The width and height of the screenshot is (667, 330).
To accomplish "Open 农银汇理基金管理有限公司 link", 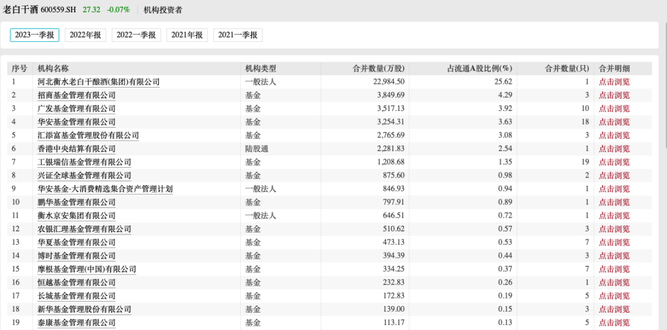I will coord(84,229).
